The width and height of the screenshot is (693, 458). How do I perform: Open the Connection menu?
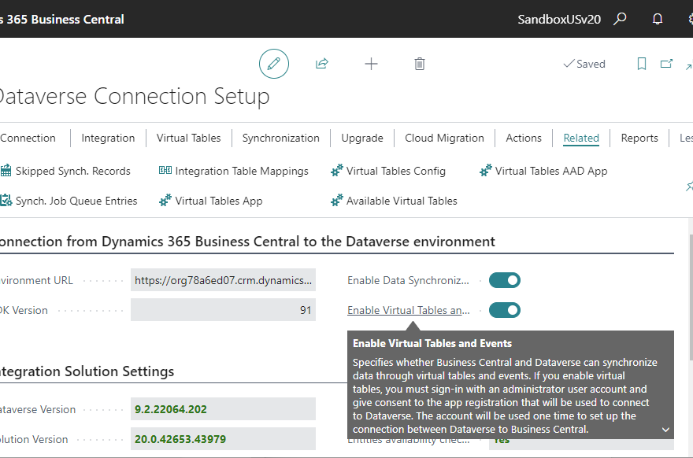click(x=28, y=139)
